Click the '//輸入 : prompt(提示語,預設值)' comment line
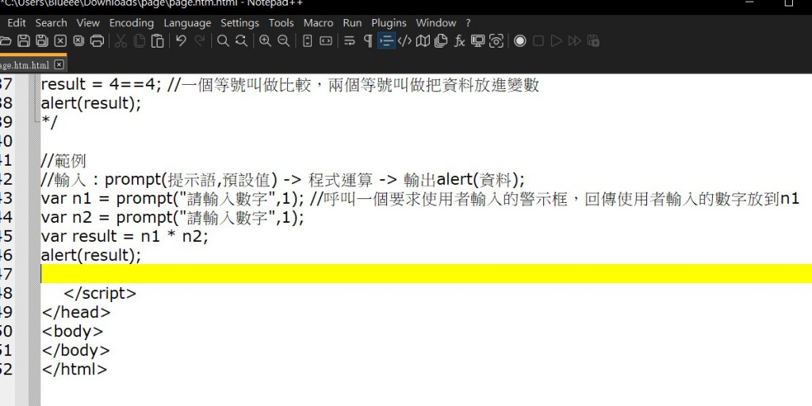Image resolution: width=812 pixels, height=406 pixels. (x=283, y=180)
